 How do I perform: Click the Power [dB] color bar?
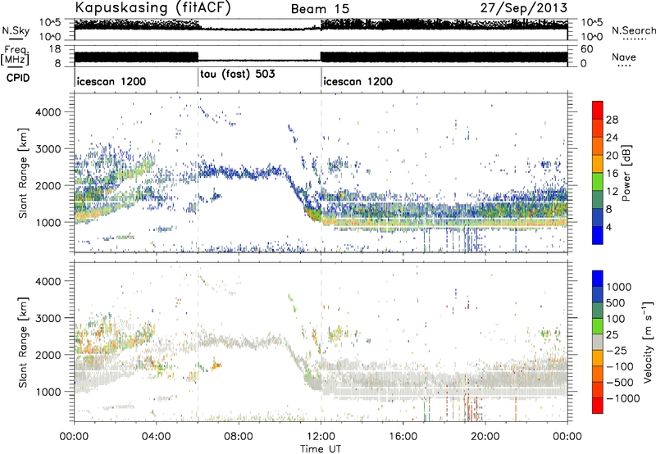click(x=598, y=173)
